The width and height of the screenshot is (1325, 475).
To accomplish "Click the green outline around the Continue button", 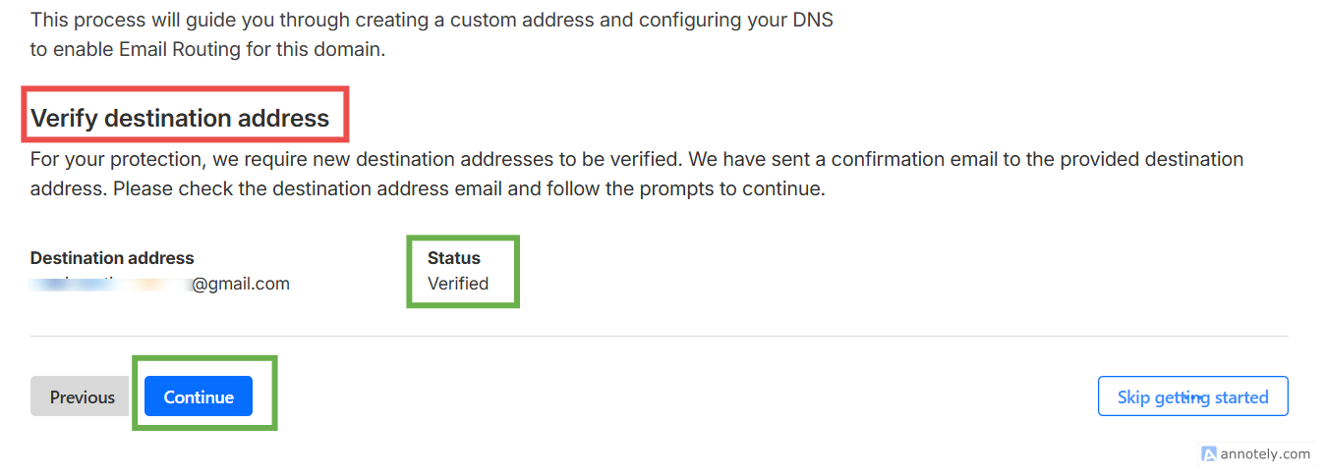I will click(275, 393).
